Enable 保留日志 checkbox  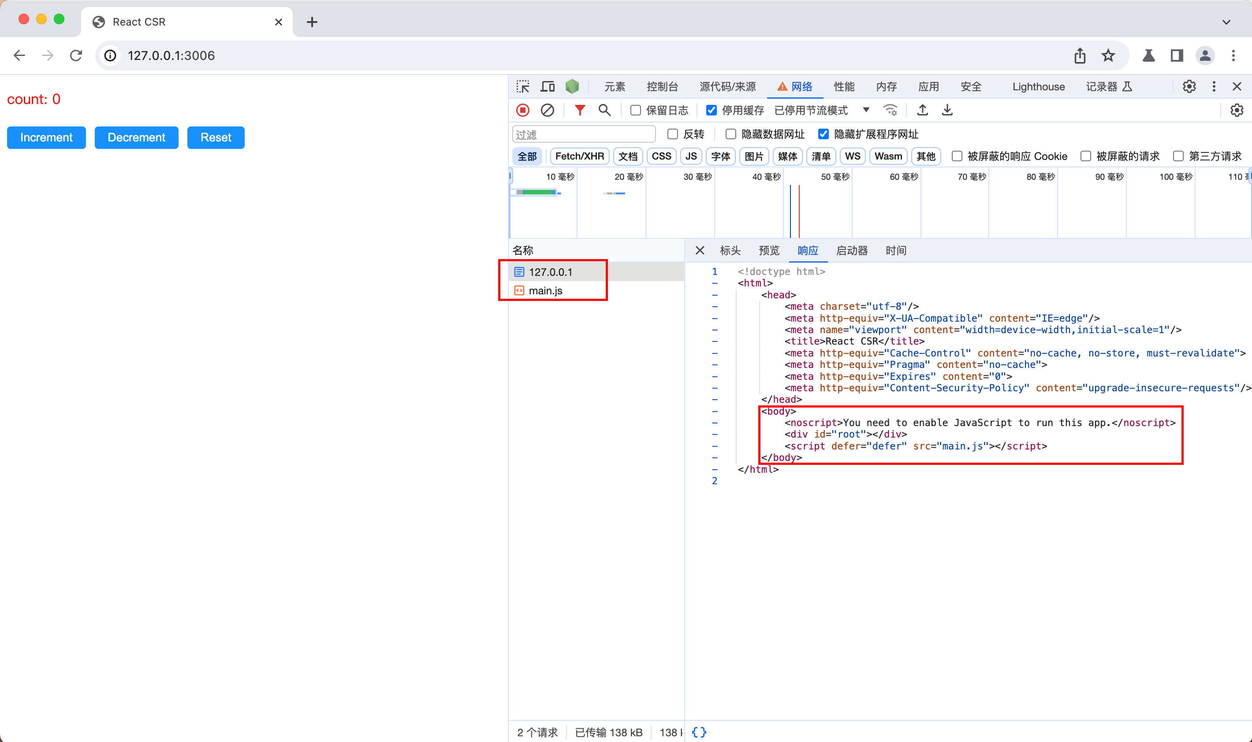[635, 110]
